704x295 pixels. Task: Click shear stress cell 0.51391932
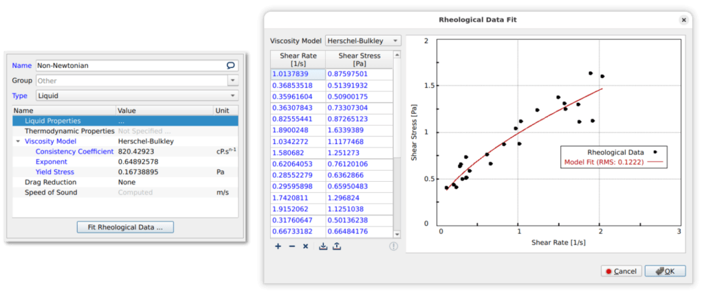click(359, 85)
